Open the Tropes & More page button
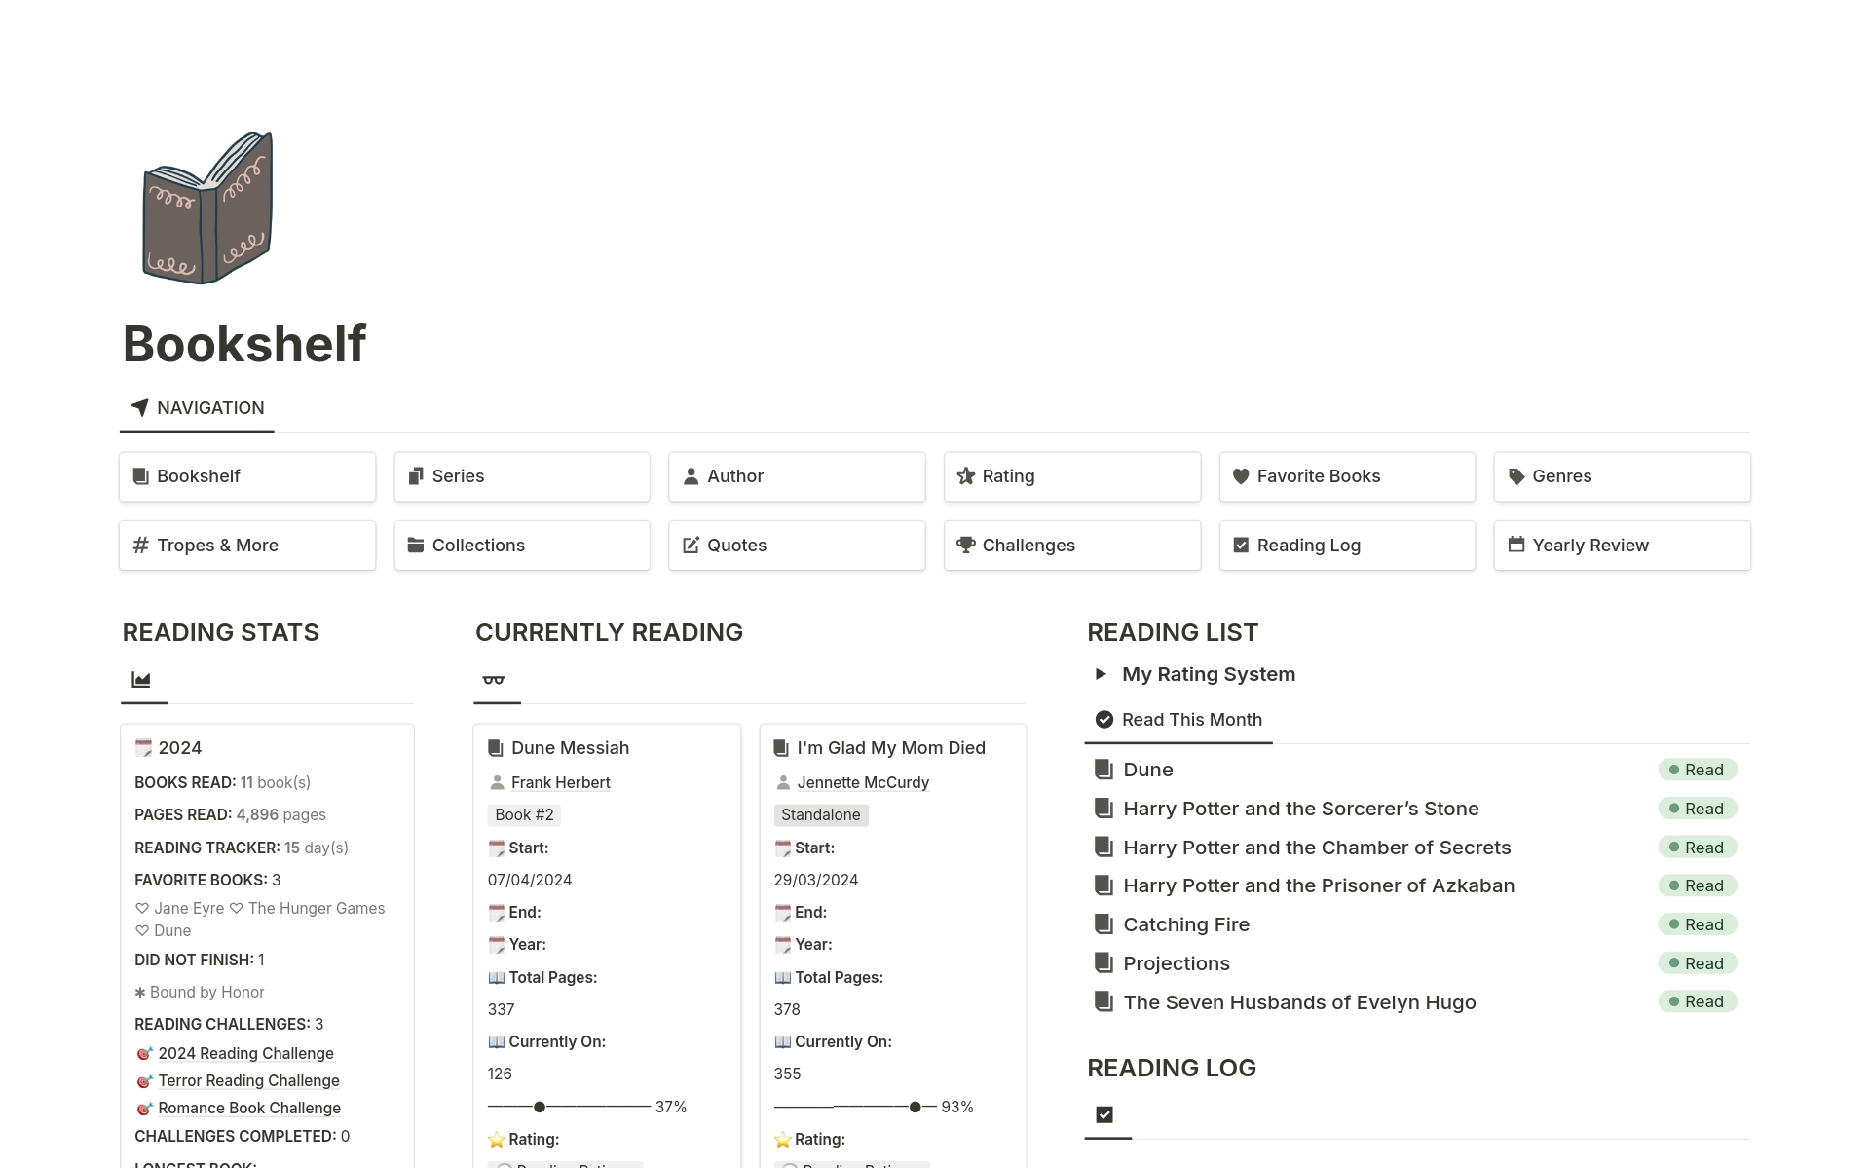This screenshot has height=1168, width=1870. [x=247, y=546]
